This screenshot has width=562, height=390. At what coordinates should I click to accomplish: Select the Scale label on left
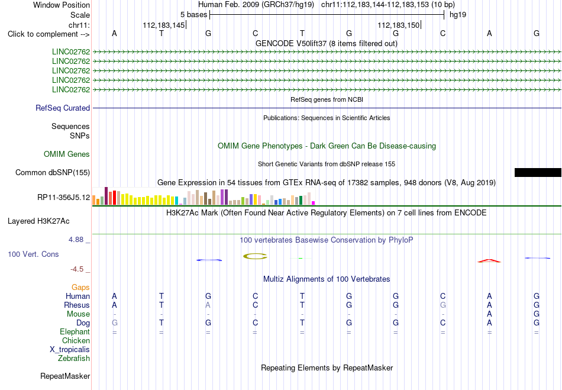[80, 15]
